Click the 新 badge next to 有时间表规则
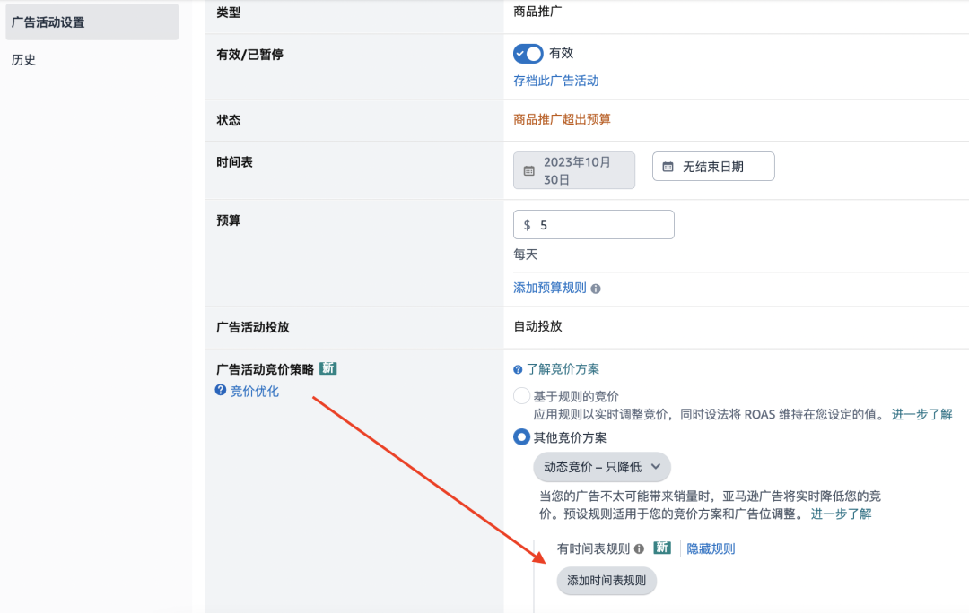969x613 pixels. click(661, 548)
